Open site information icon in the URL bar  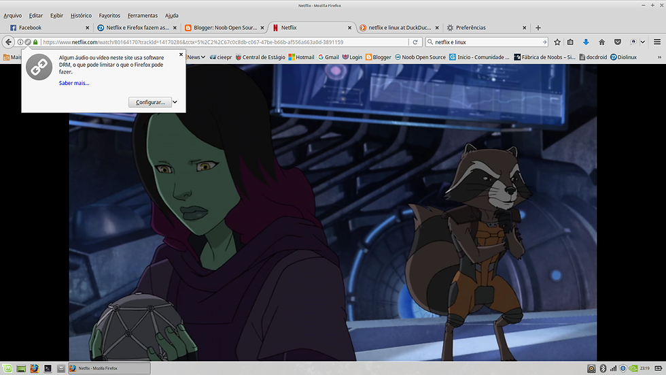click(x=20, y=42)
